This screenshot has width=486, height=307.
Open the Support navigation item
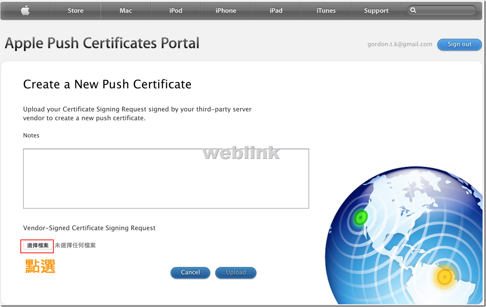[x=376, y=11]
